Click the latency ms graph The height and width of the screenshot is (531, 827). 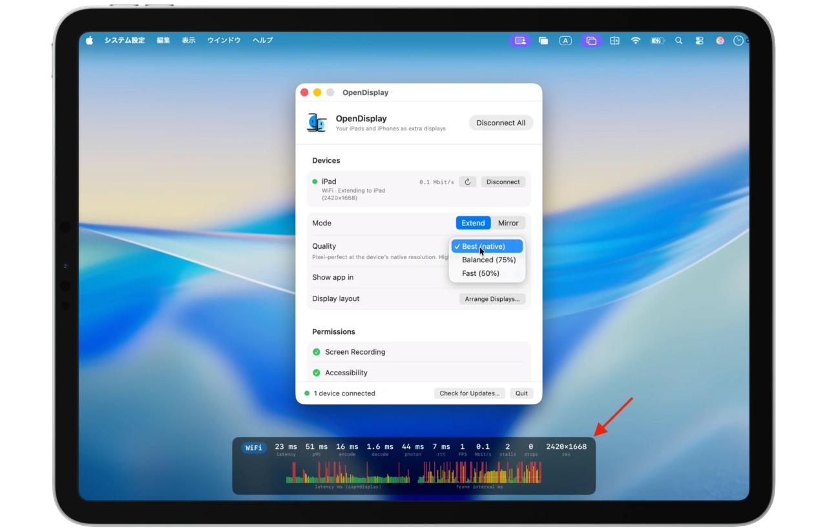click(x=348, y=472)
